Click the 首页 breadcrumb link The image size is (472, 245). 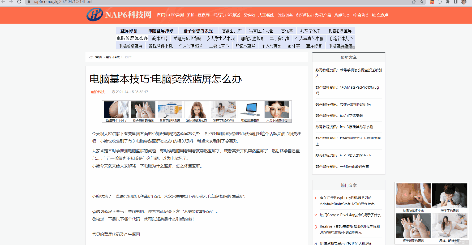point(99,57)
